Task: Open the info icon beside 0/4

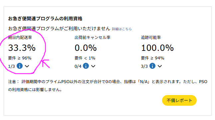Action: click(x=86, y=66)
